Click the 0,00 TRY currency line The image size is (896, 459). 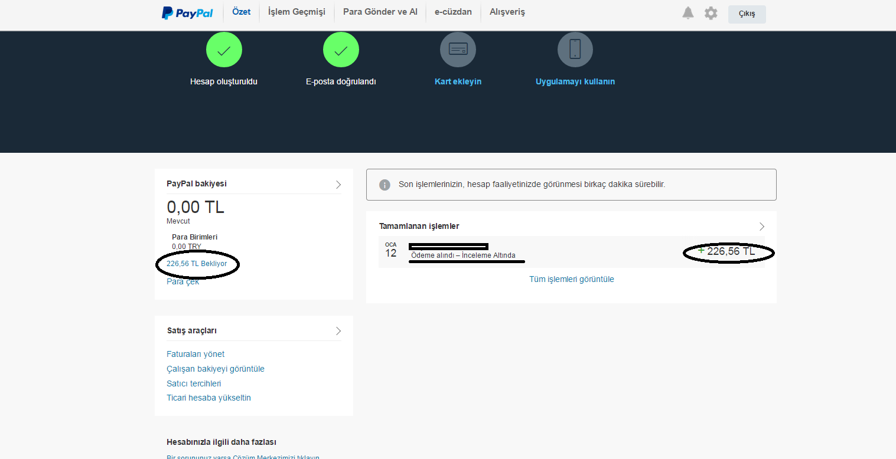(x=187, y=247)
